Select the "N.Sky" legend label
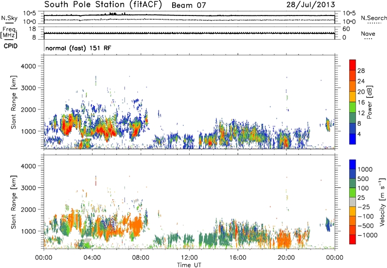387x268 pixels. click(9, 18)
